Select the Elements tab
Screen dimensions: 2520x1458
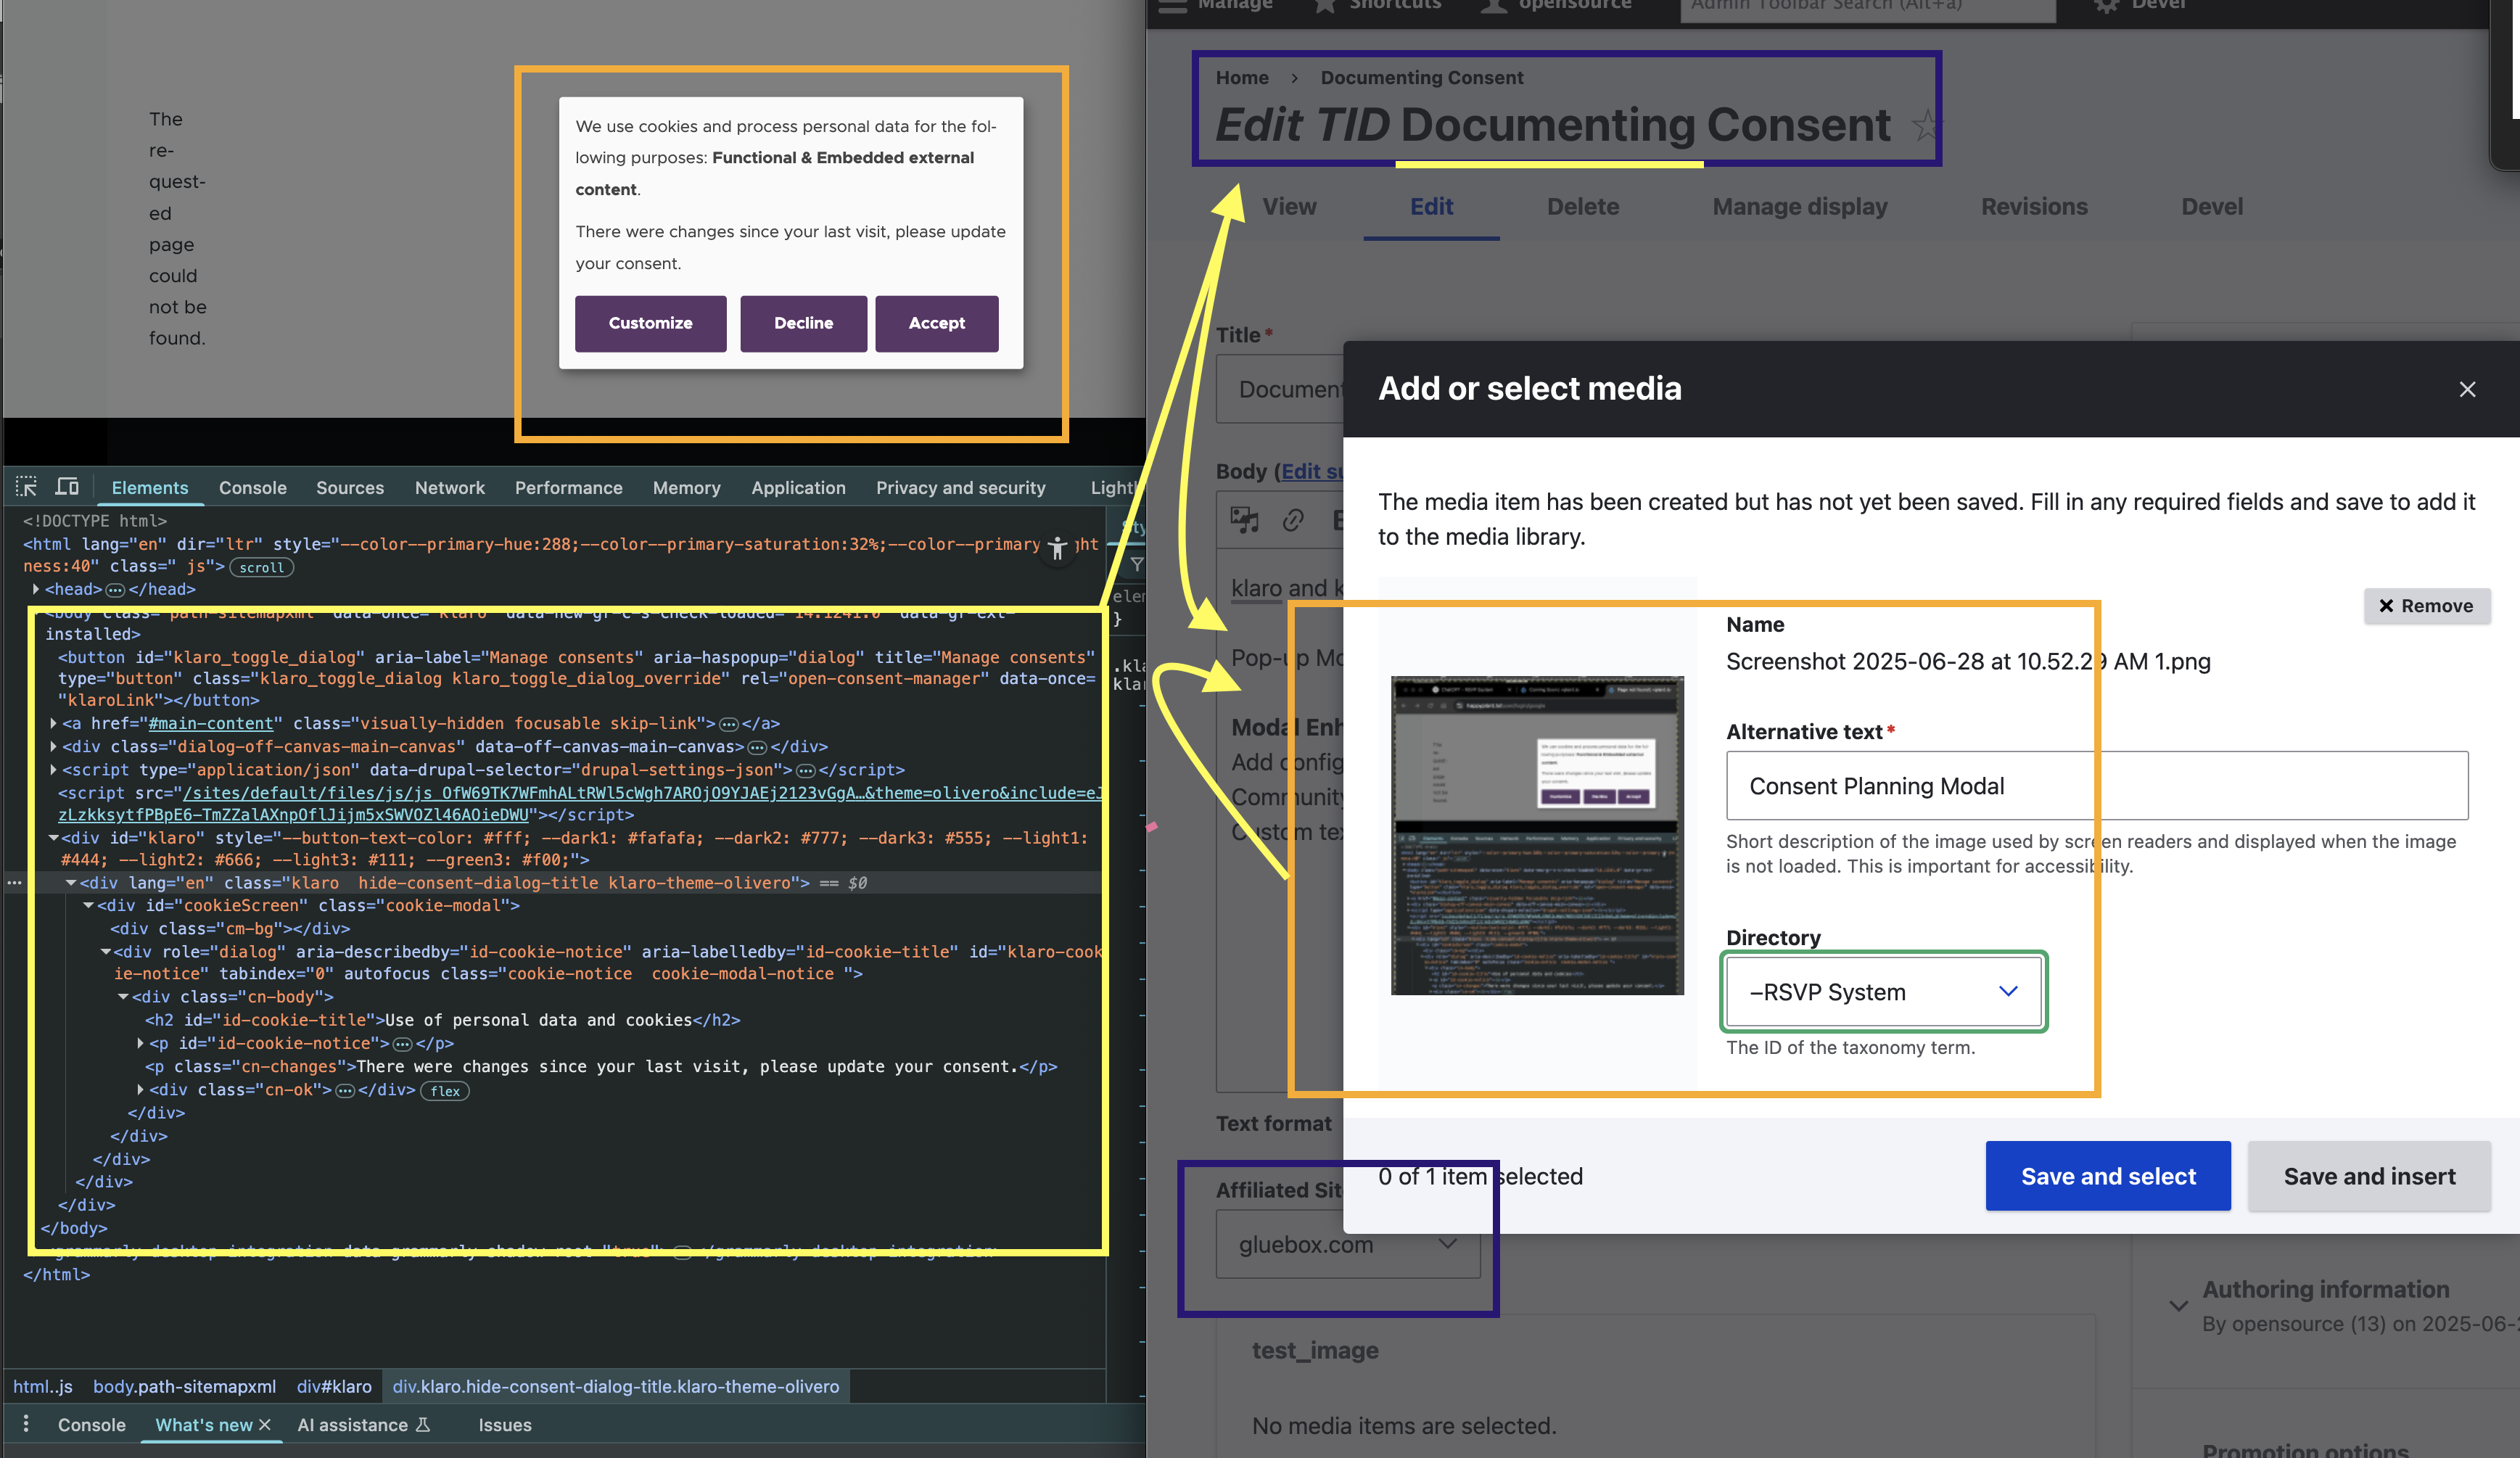click(150, 488)
